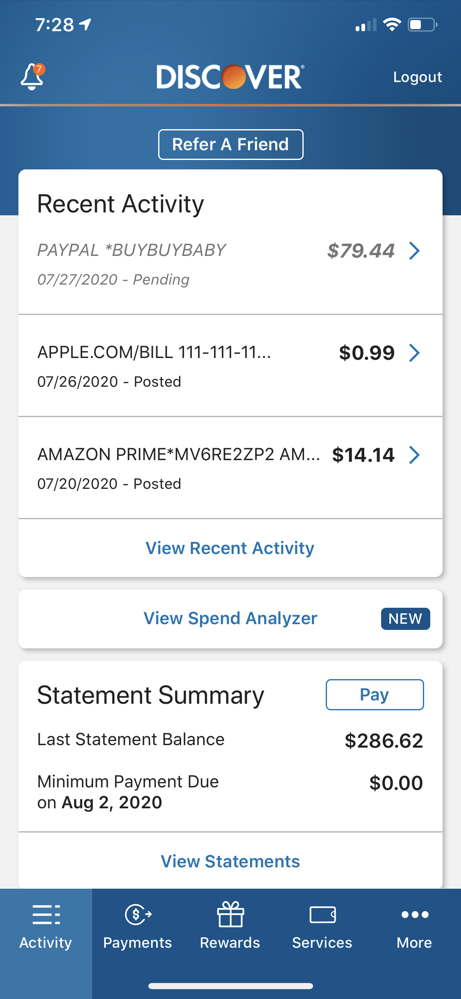Expand the APPLE.COM/BILL transaction chevron
Viewport: 461px width, 999px height.
(414, 353)
